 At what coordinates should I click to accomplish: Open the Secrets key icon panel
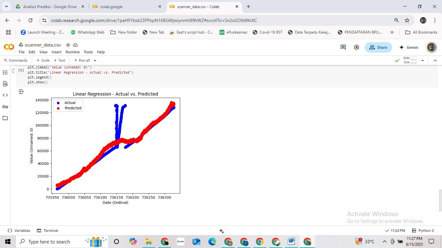(5, 107)
